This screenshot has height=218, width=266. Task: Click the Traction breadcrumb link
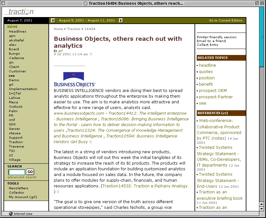73,29
